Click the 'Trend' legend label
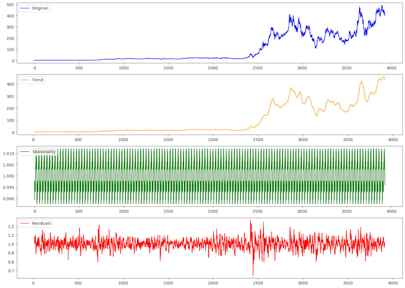The height and width of the screenshot is (288, 405). [x=38, y=80]
